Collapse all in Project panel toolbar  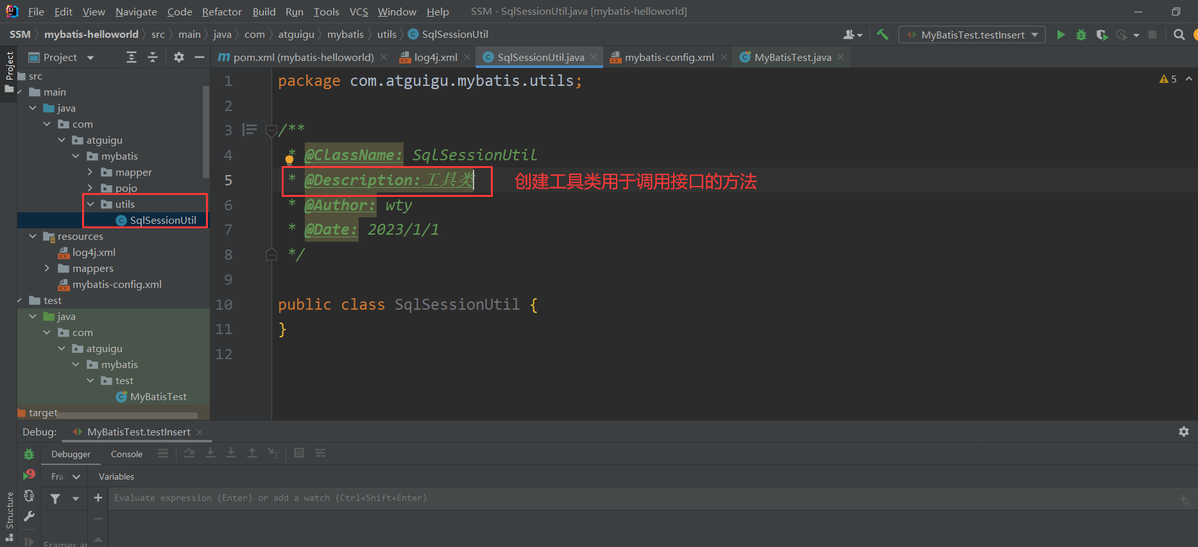(153, 58)
